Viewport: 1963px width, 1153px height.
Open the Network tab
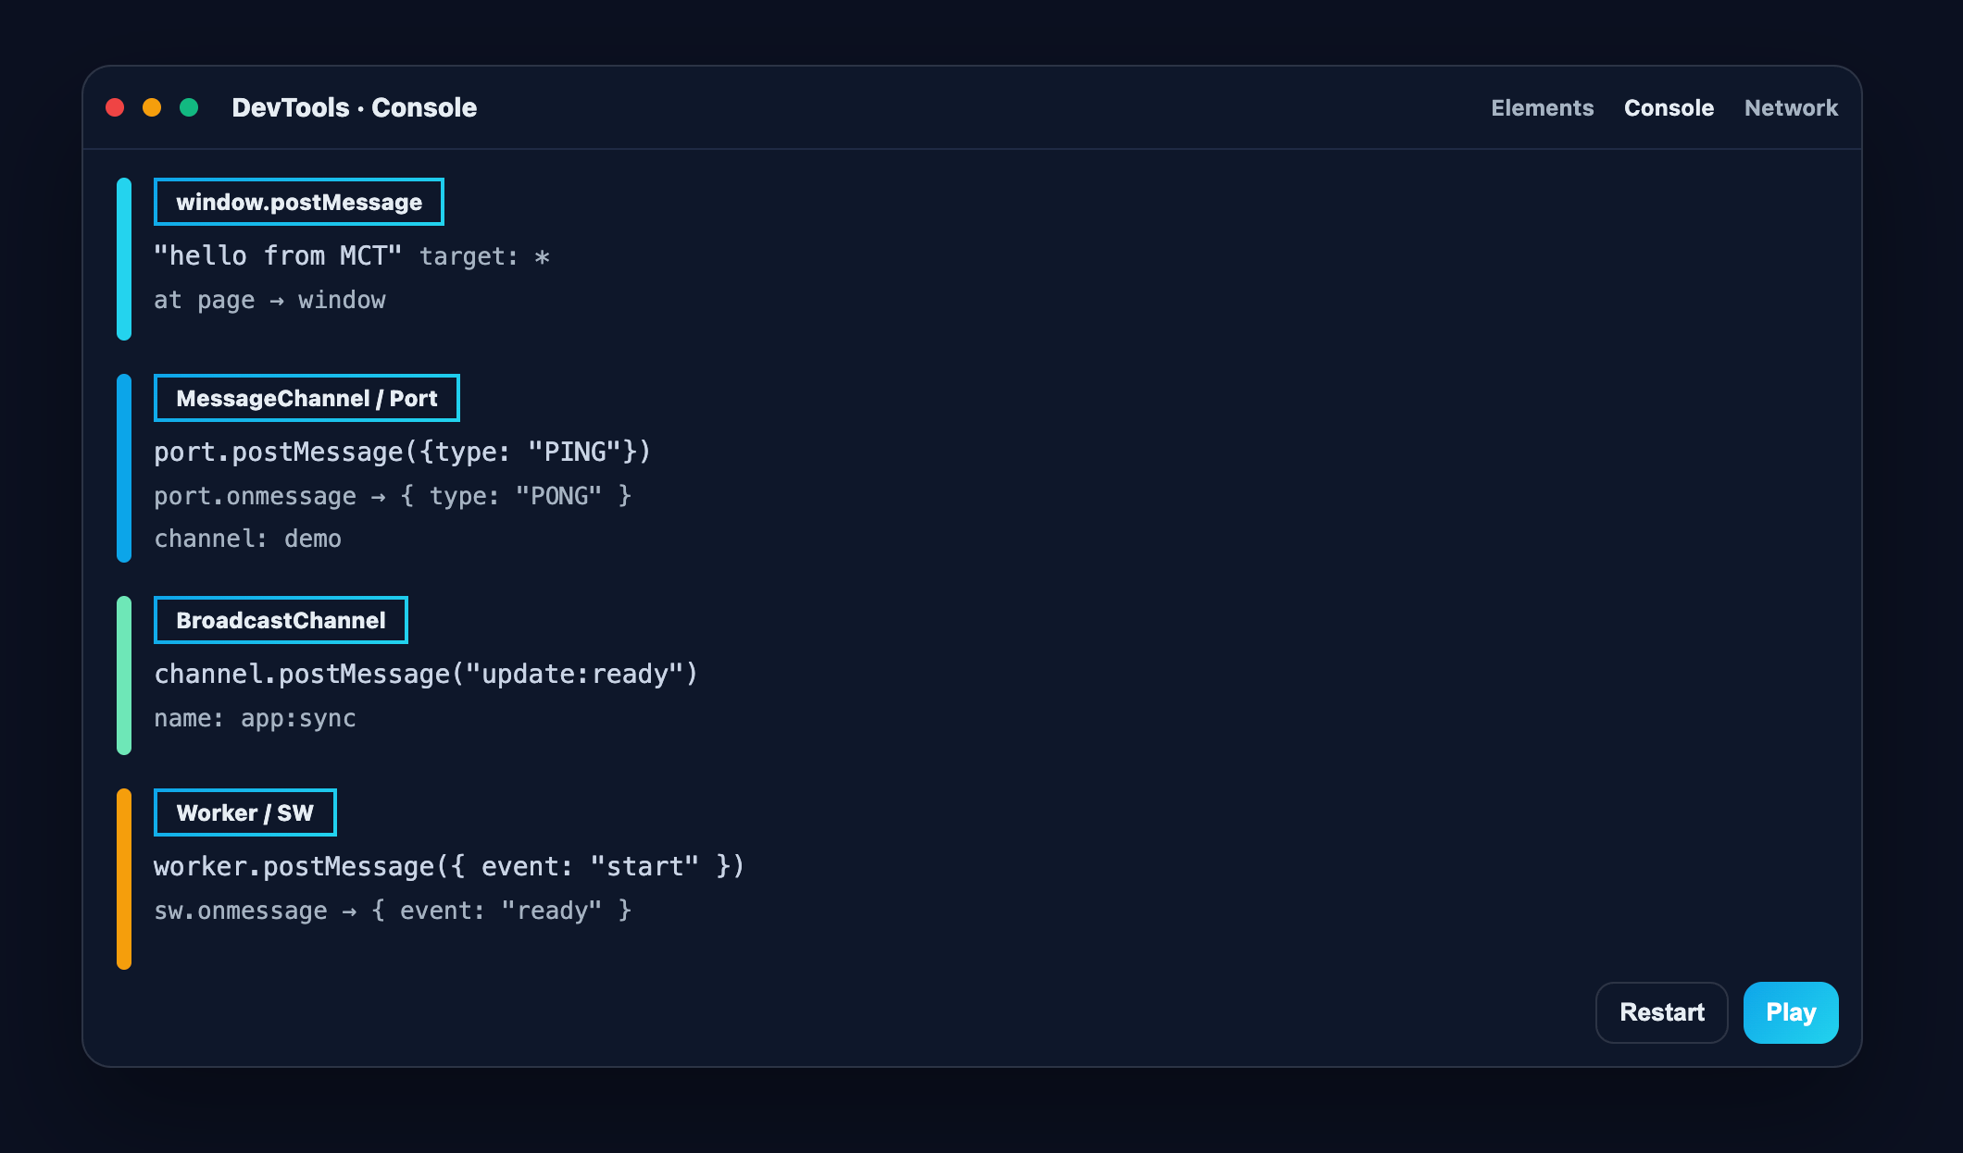click(1791, 107)
